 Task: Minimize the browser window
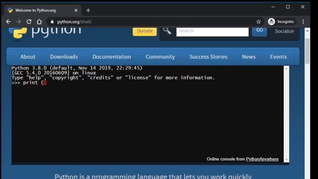[x=273, y=7]
